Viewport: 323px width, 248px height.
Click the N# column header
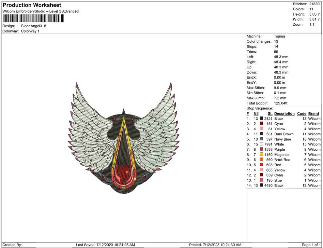[256, 114]
